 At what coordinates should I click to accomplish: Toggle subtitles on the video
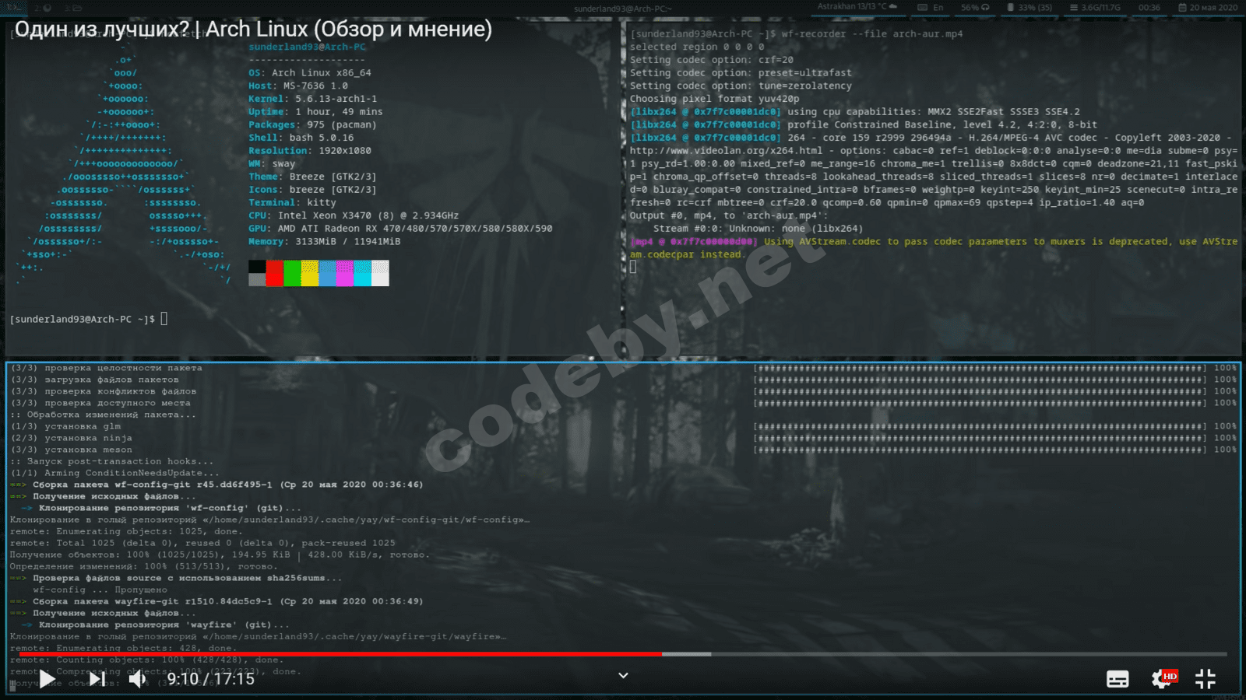click(1118, 679)
